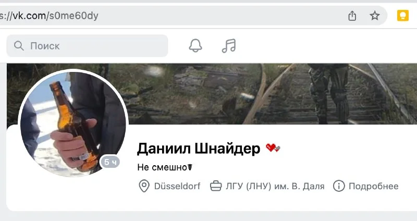
Task: Expand profile details via Подробнее
Action: (x=373, y=186)
